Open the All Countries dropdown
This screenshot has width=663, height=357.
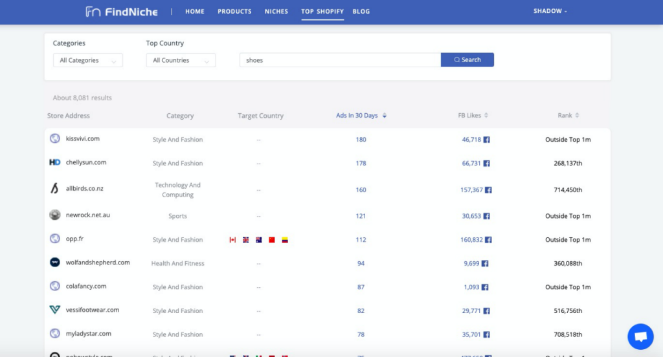point(181,60)
